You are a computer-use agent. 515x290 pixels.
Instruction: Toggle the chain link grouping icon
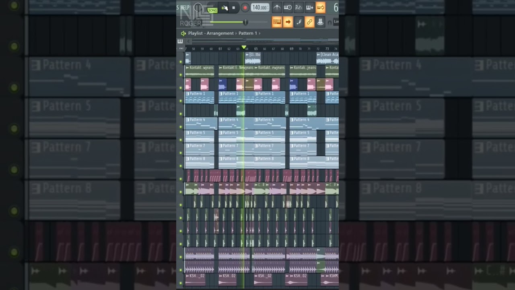(x=309, y=22)
